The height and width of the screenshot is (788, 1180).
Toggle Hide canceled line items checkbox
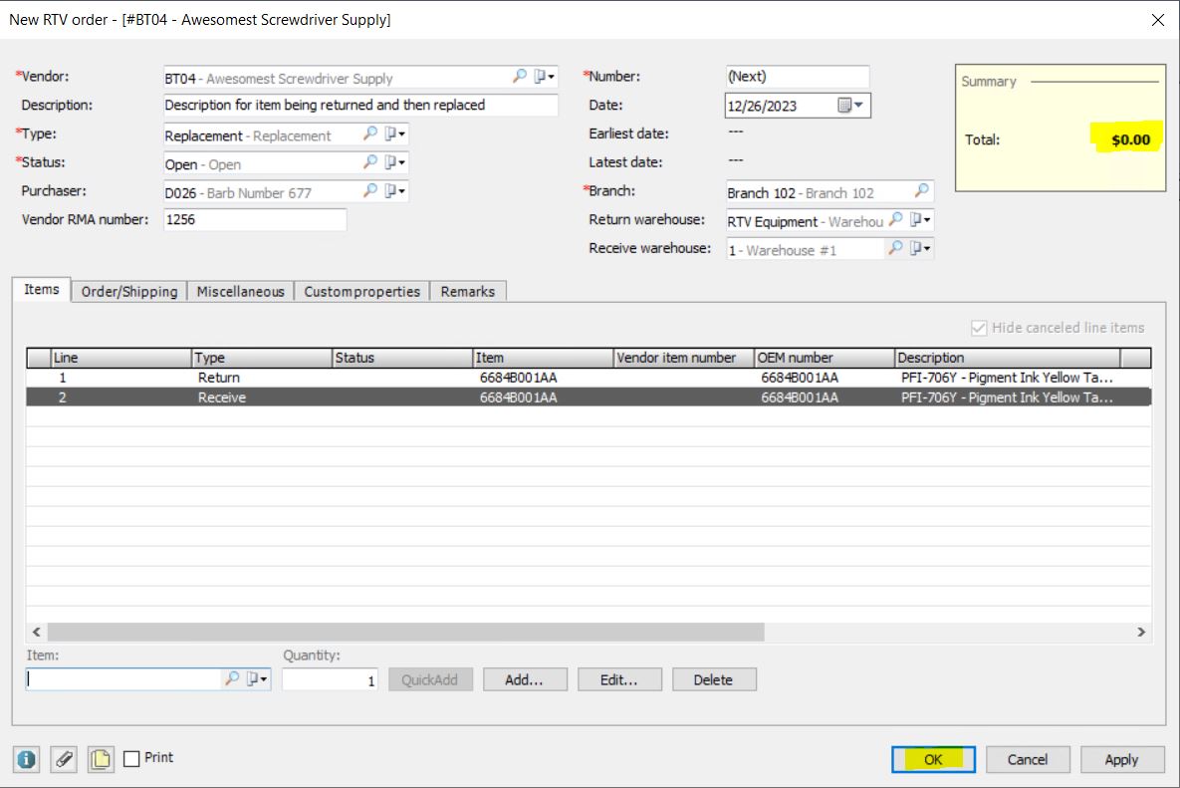pos(978,328)
